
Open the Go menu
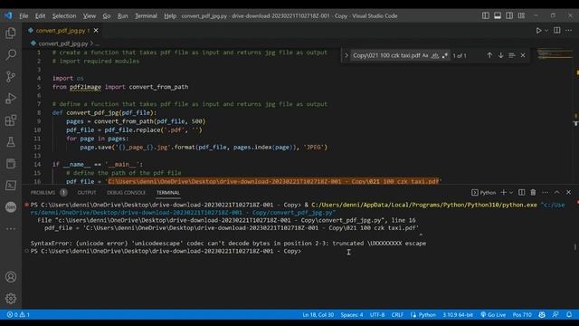107,15
